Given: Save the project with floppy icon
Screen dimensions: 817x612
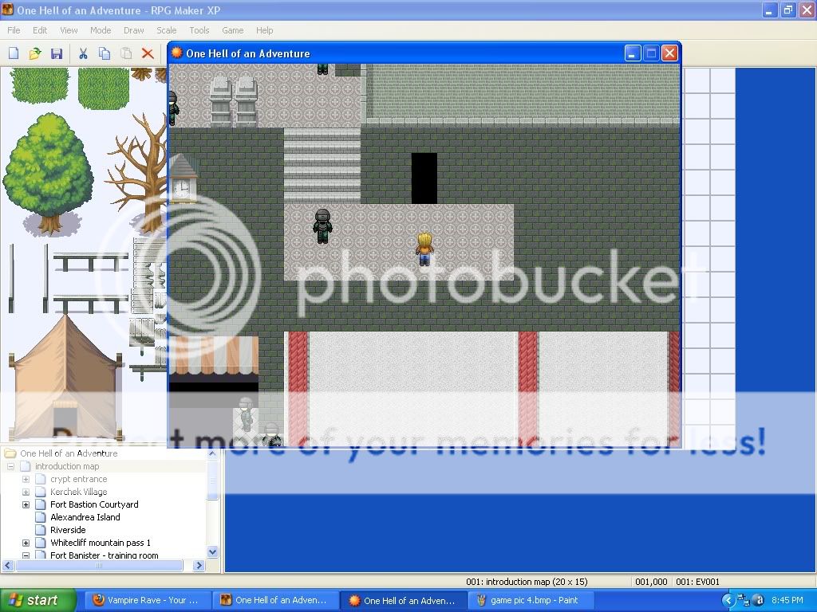Looking at the screenshot, I should point(57,53).
